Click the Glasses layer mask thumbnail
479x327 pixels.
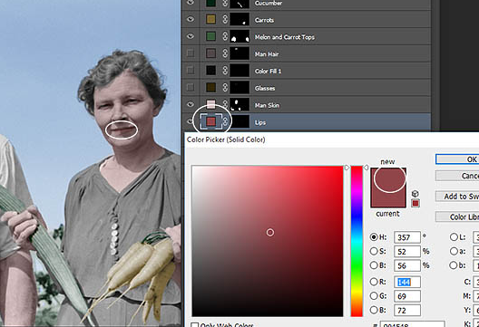click(x=239, y=88)
